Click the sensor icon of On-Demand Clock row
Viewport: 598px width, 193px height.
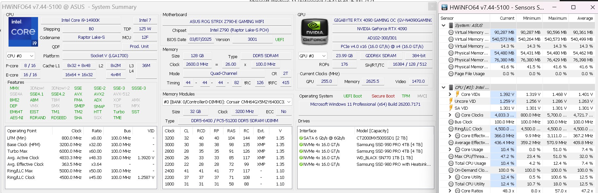(451, 170)
